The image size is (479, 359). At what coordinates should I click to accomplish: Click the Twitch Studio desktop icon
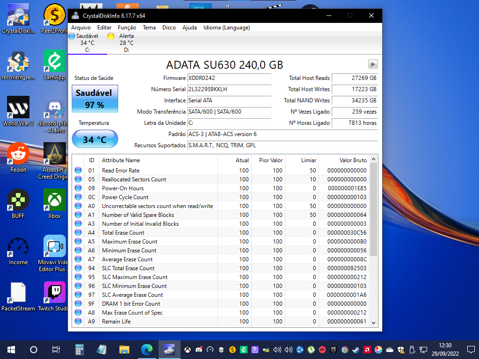pyautogui.click(x=53, y=297)
